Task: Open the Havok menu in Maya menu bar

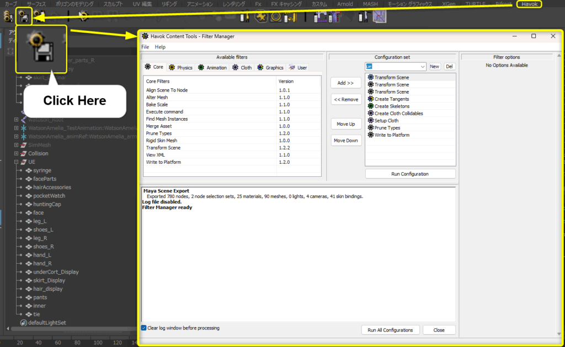Action: pyautogui.click(x=529, y=4)
